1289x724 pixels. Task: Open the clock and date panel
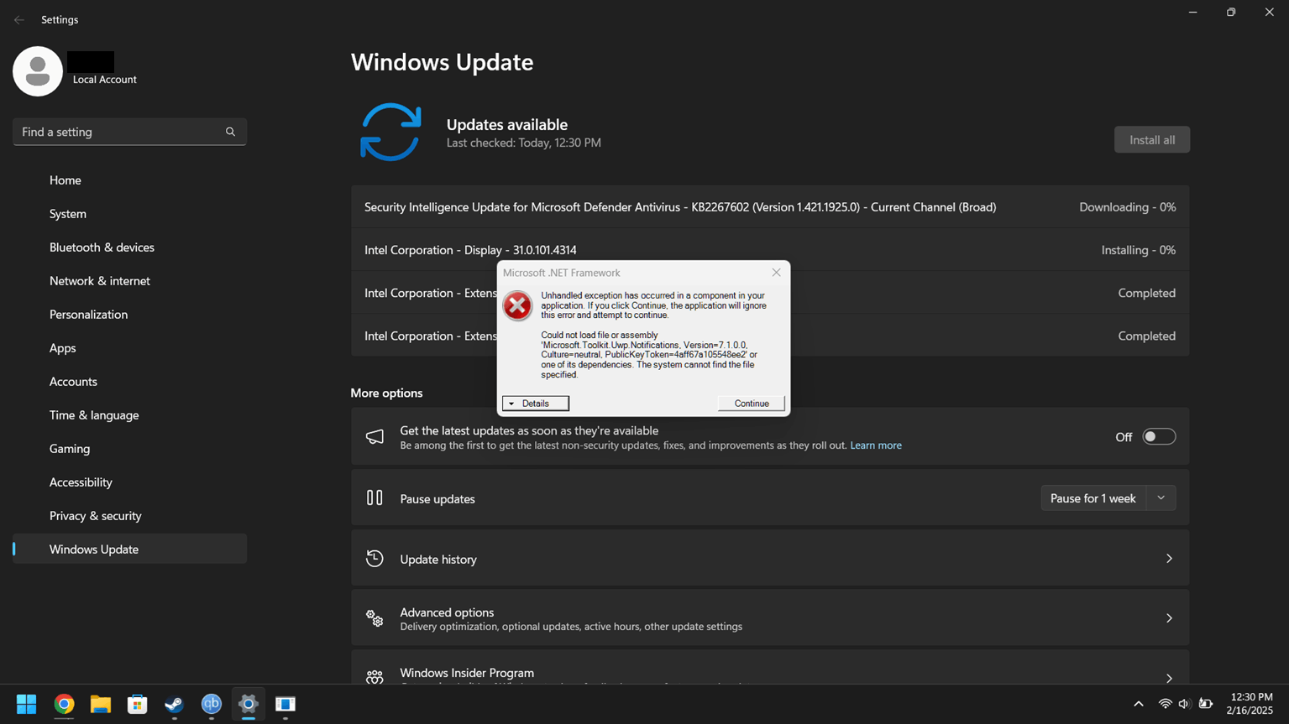tap(1250, 704)
